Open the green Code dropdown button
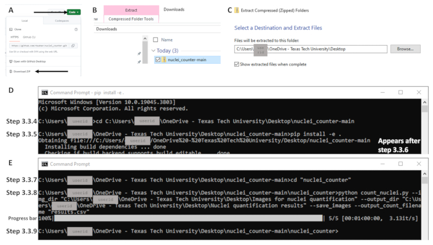433x245 pixels. tap(74, 12)
